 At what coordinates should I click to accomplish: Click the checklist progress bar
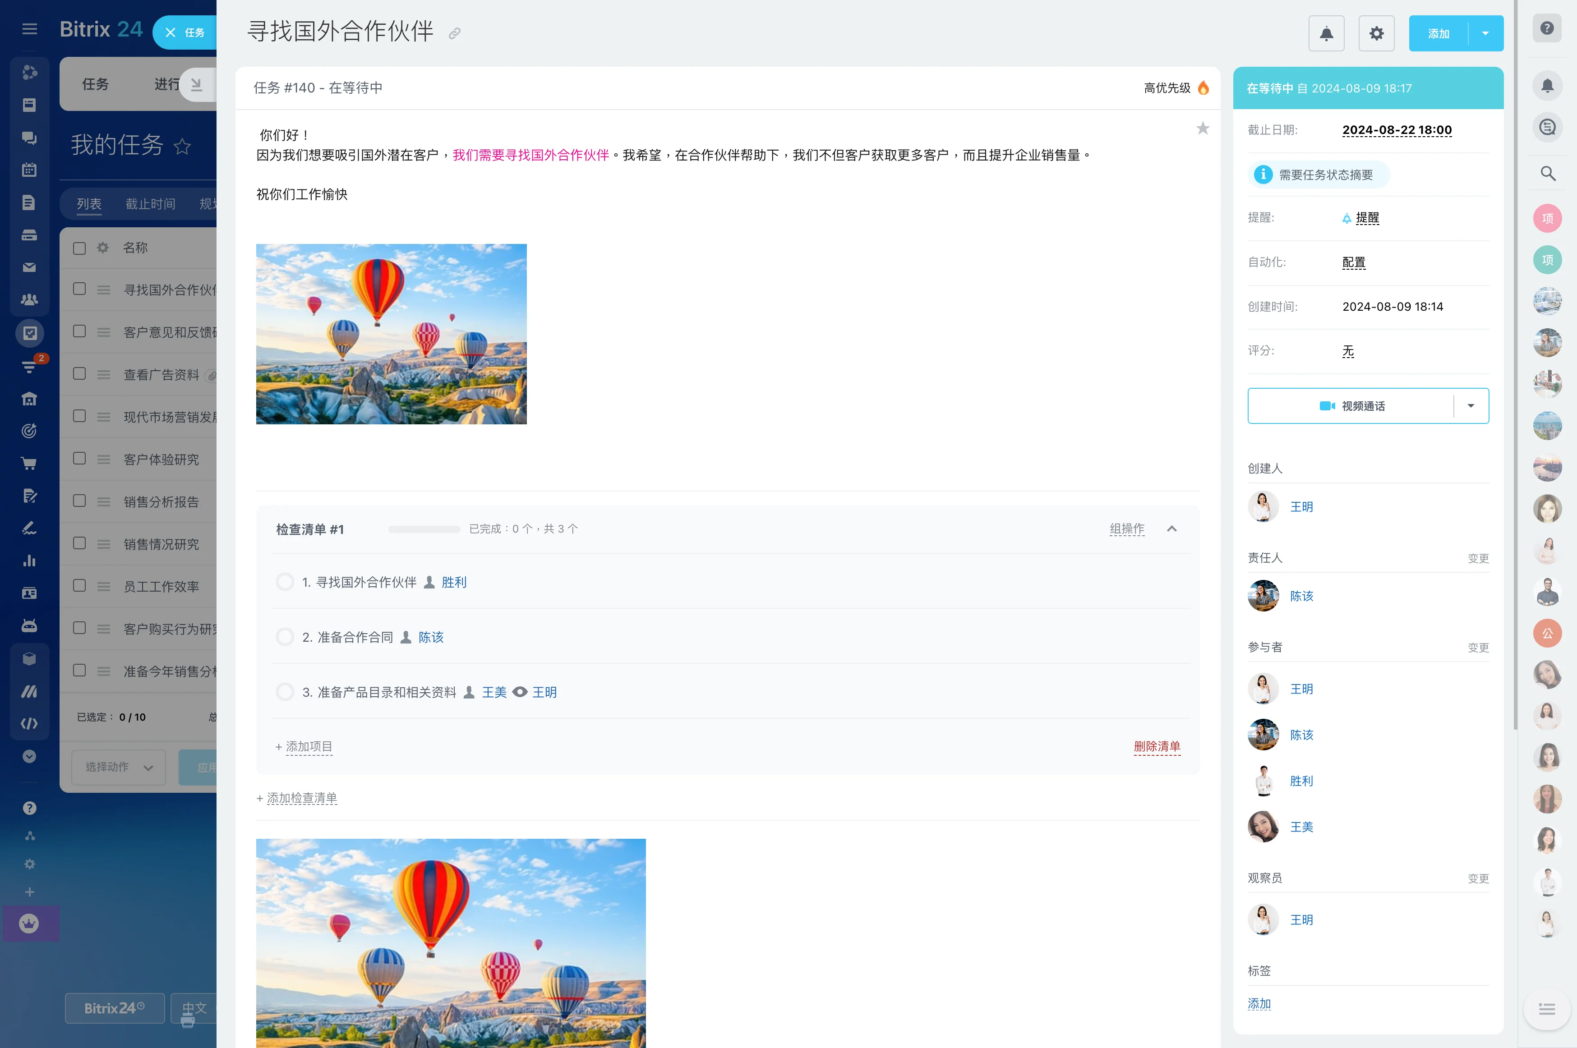[x=424, y=529]
